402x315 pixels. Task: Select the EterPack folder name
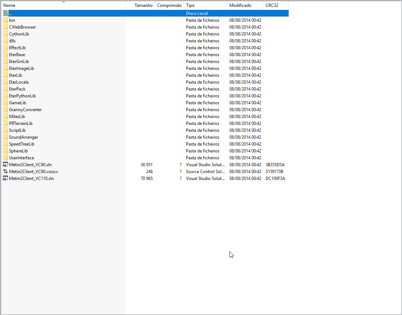17,89
